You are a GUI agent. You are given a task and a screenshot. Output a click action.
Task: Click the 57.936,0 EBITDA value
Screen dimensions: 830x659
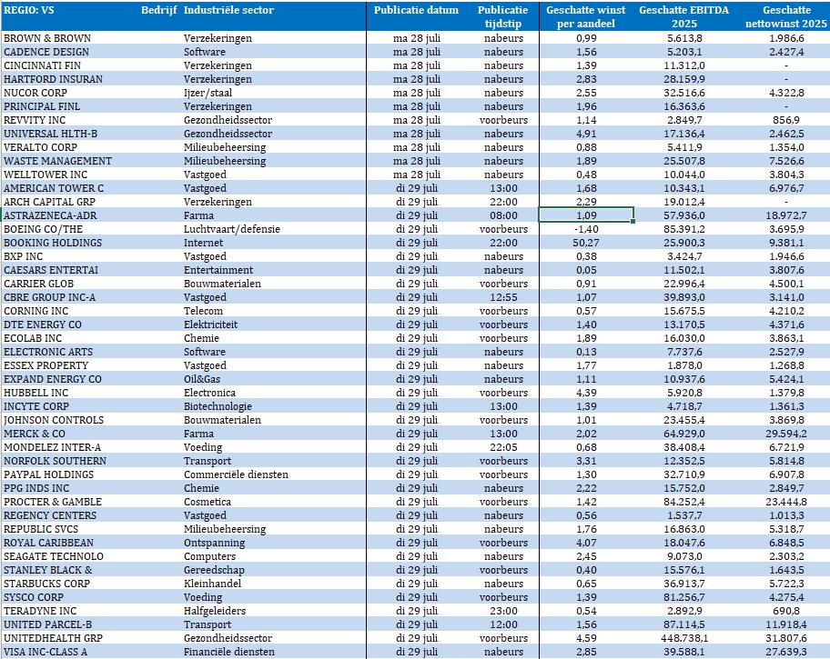pos(683,215)
